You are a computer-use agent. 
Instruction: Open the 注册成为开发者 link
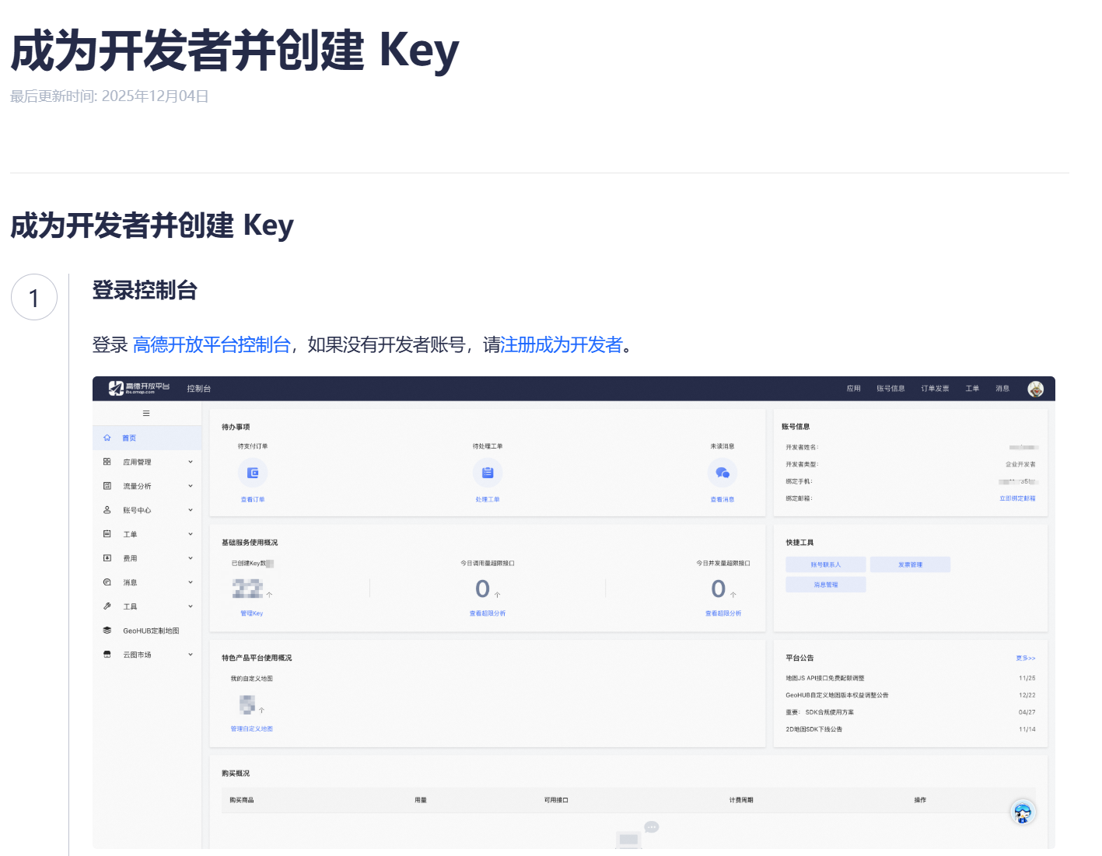[561, 344]
